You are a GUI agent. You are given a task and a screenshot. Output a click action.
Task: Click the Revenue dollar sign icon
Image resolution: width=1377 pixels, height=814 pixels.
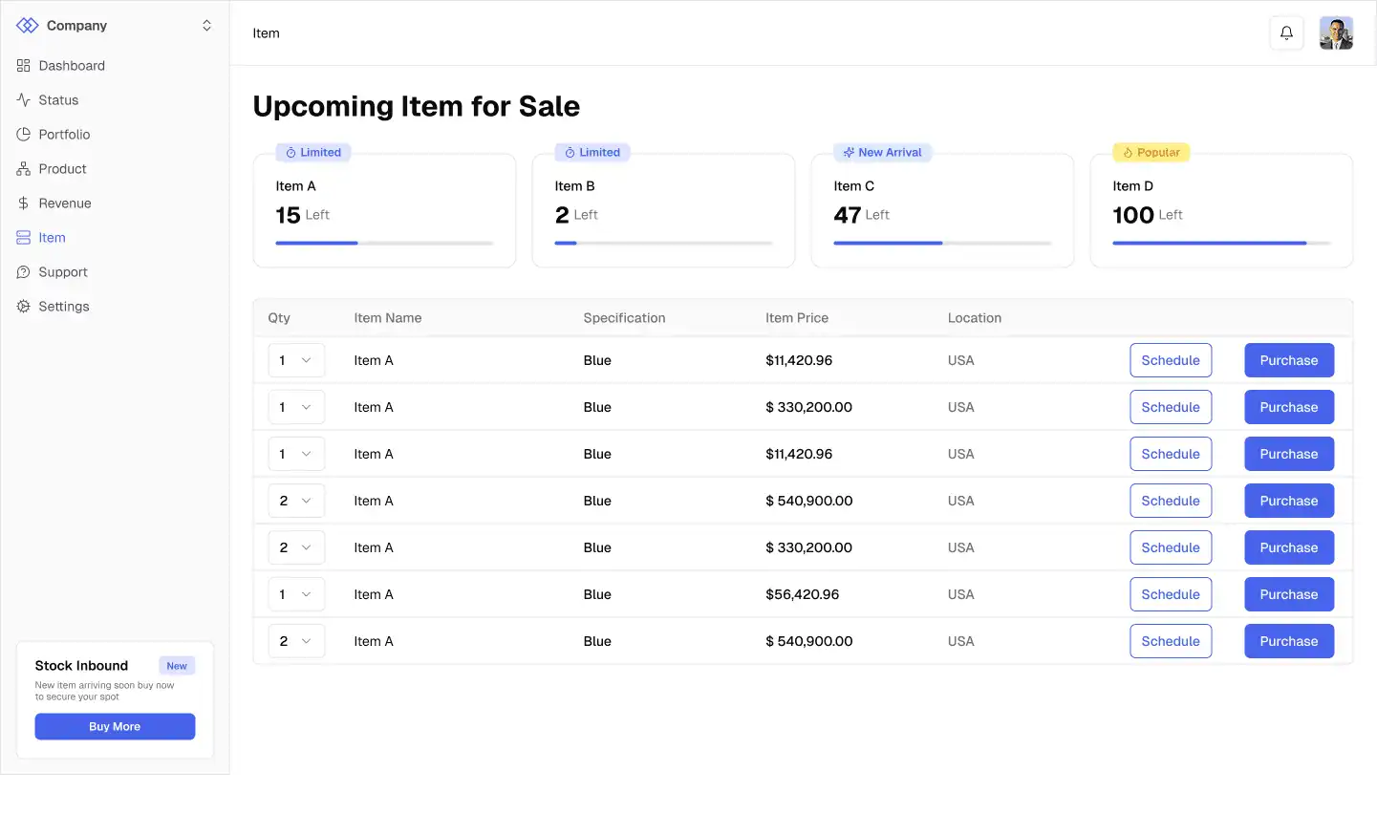click(24, 203)
